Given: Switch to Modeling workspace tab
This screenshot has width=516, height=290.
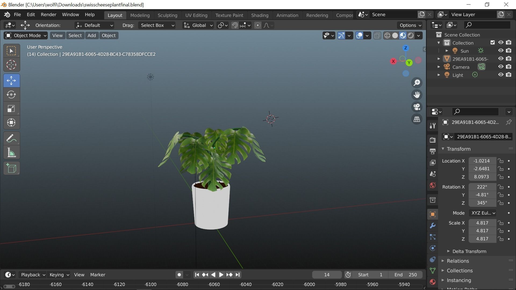Looking at the screenshot, I should click(x=140, y=15).
